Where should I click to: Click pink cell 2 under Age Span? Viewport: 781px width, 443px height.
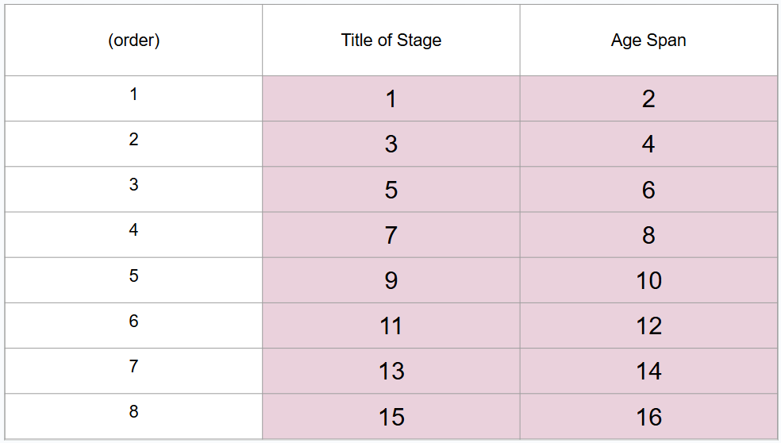(648, 98)
